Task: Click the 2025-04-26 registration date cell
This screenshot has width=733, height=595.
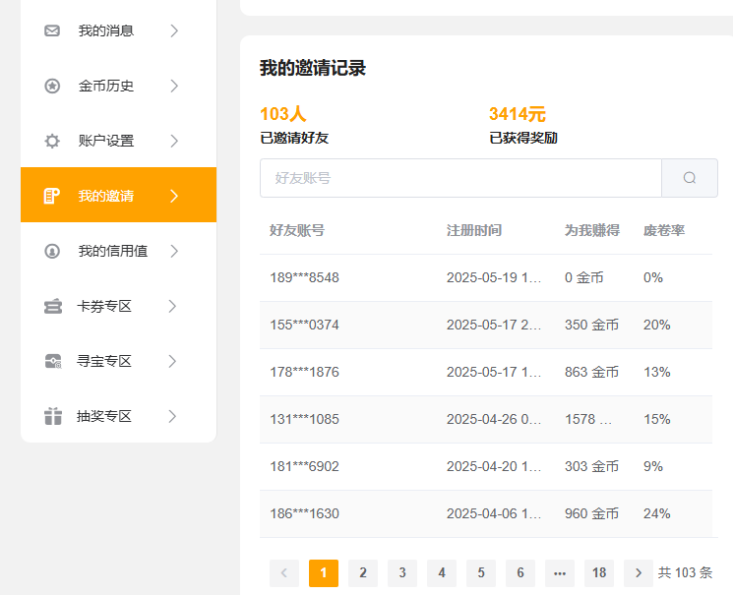Action: pos(494,419)
